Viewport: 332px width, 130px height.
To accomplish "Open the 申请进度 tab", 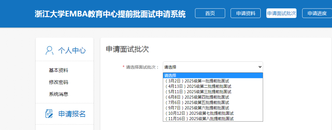I will 317,13.
